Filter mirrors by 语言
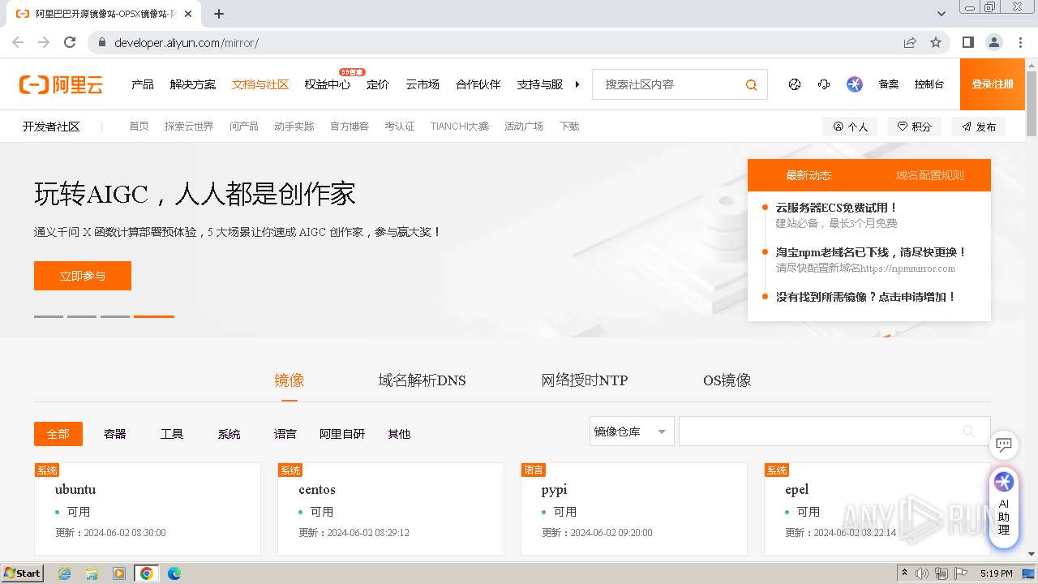1038x584 pixels. (285, 434)
